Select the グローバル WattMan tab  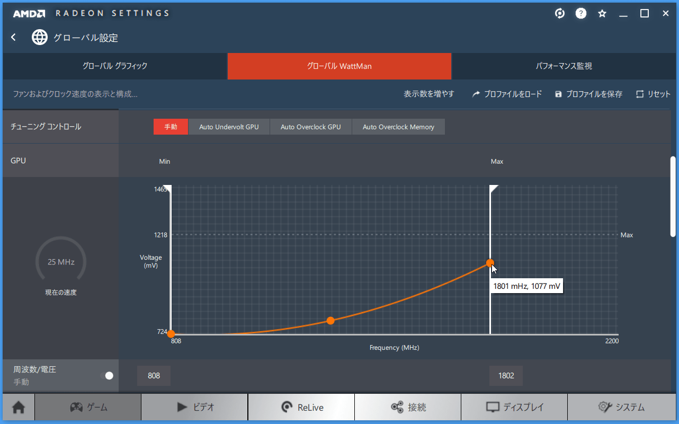[x=339, y=66]
